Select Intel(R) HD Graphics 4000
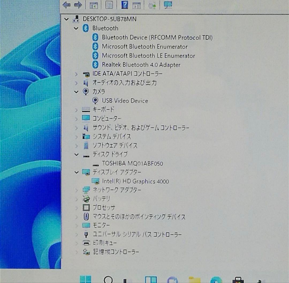The width and height of the screenshot is (289, 283). click(x=135, y=181)
